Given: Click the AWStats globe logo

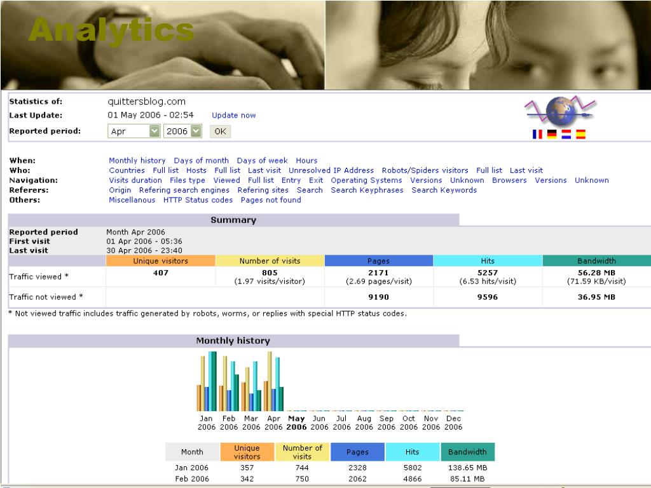Looking at the screenshot, I should 561,111.
